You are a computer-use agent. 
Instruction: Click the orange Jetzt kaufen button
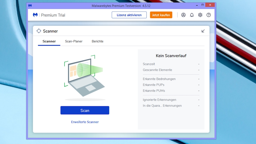(161, 15)
